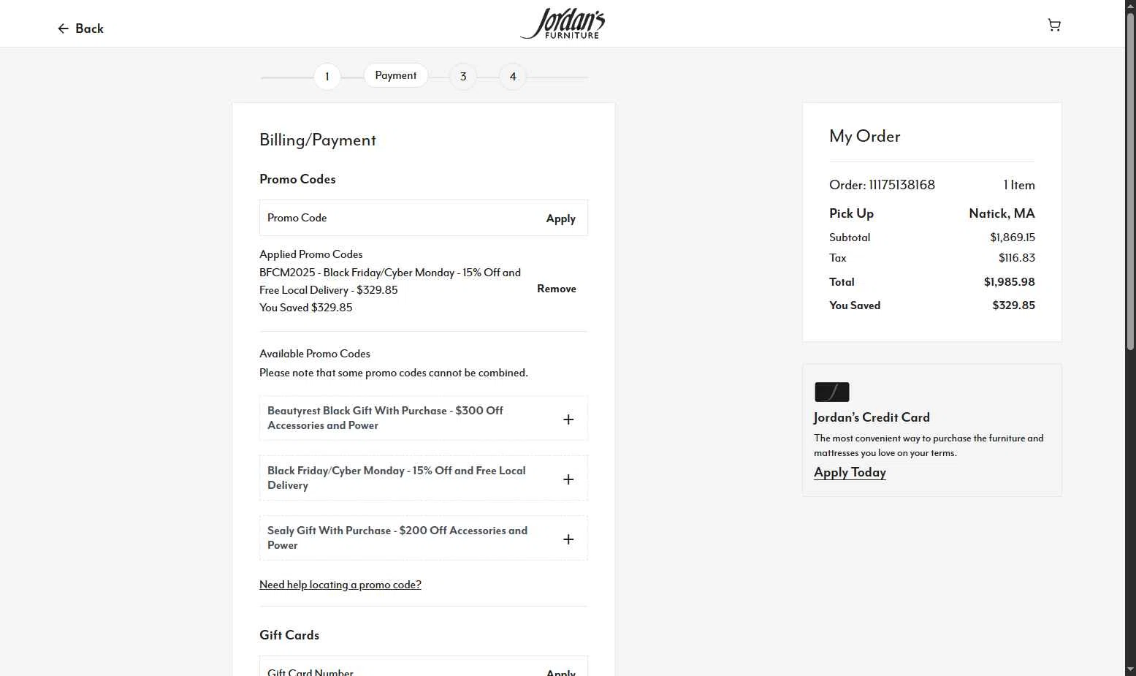
Task: Click the My Order heading
Action: pyautogui.click(x=865, y=137)
